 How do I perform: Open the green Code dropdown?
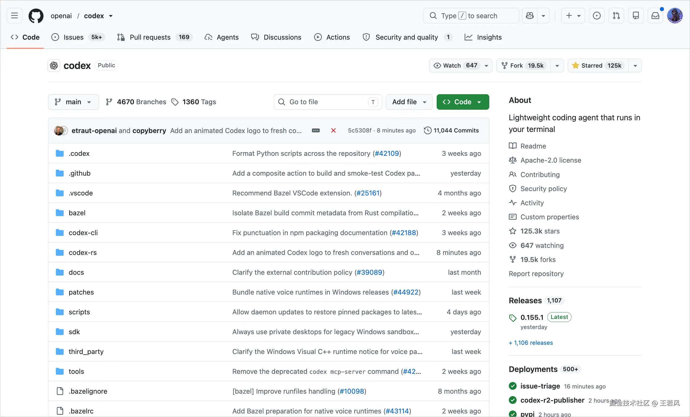[x=463, y=102]
